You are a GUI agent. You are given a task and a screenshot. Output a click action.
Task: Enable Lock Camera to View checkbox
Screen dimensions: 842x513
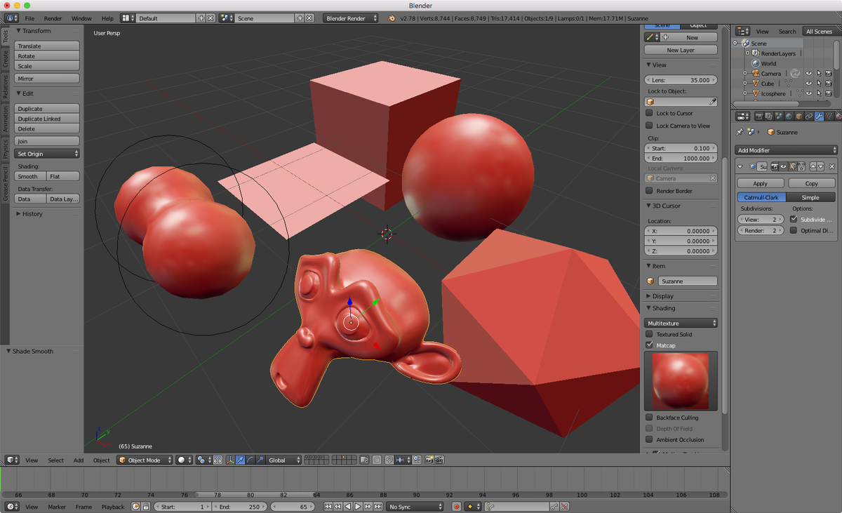(649, 126)
